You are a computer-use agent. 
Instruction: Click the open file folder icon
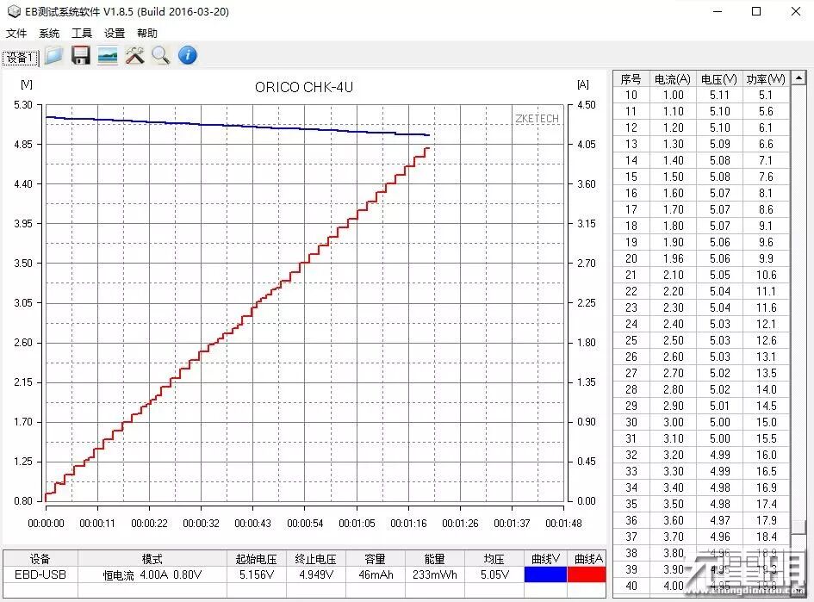click(54, 55)
